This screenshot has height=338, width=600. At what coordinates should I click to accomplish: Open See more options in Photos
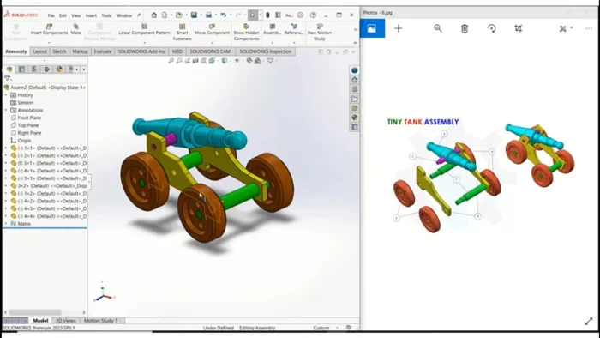tap(589, 28)
